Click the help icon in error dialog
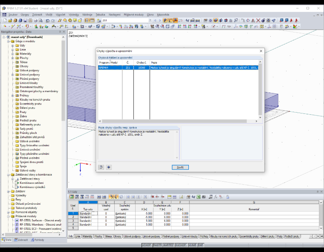The height and width of the screenshot is (252, 324). tap(101, 167)
